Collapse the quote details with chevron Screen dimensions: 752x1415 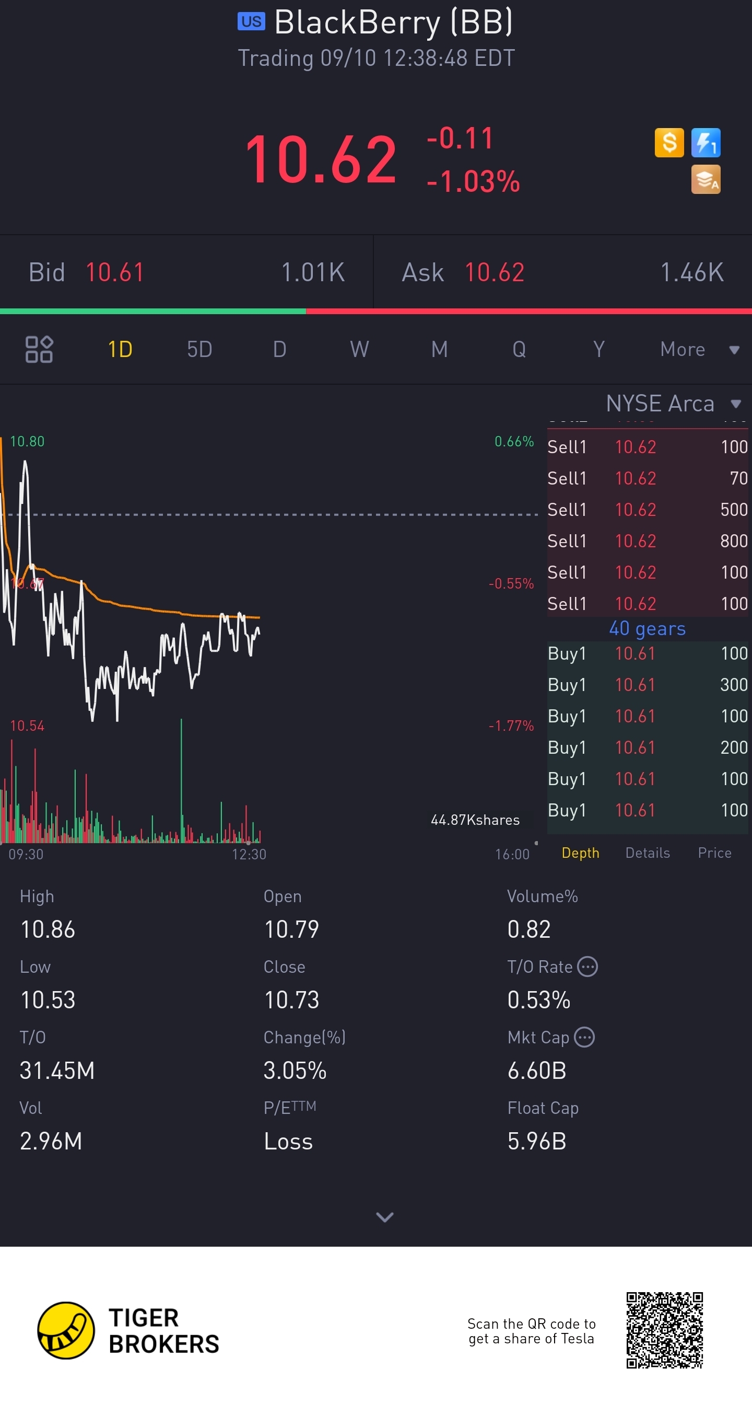click(385, 1217)
